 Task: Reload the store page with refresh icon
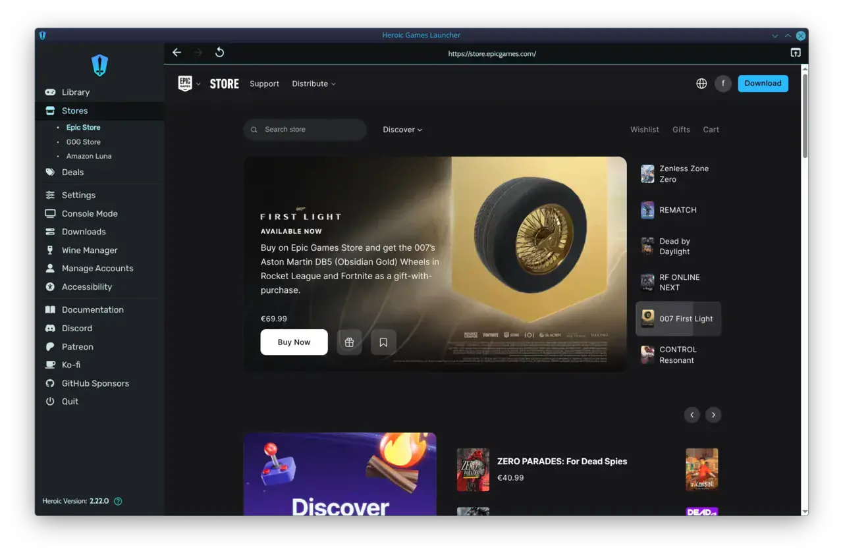pyautogui.click(x=220, y=53)
